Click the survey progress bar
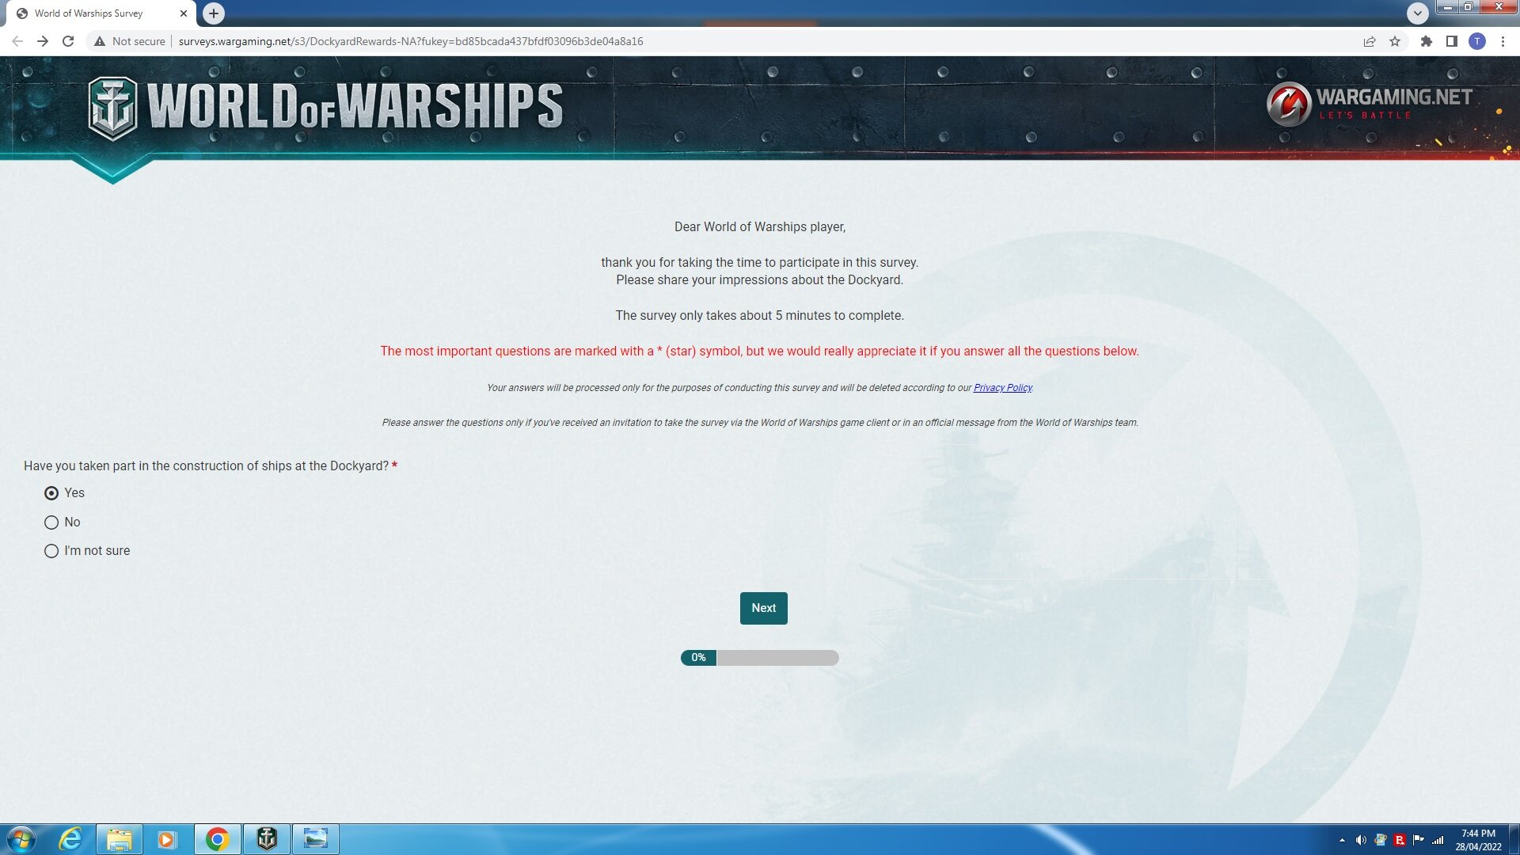The height and width of the screenshot is (855, 1520). [759, 658]
